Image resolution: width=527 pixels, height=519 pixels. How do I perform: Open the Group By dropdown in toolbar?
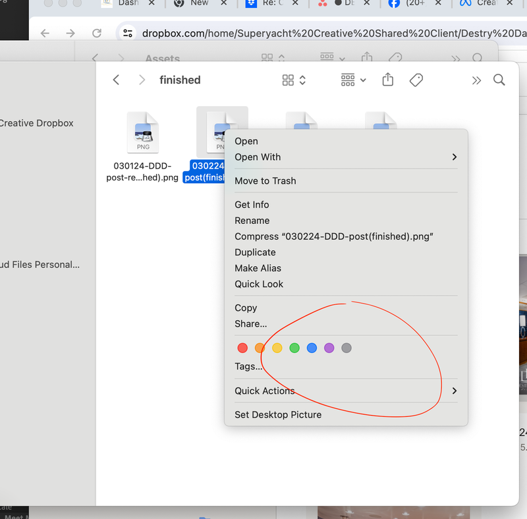click(x=353, y=80)
